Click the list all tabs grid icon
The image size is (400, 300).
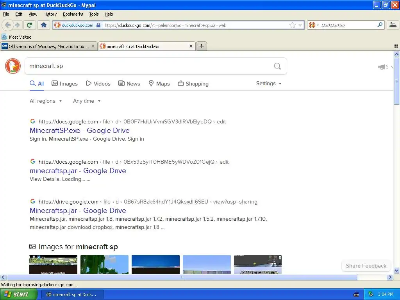tap(396, 46)
